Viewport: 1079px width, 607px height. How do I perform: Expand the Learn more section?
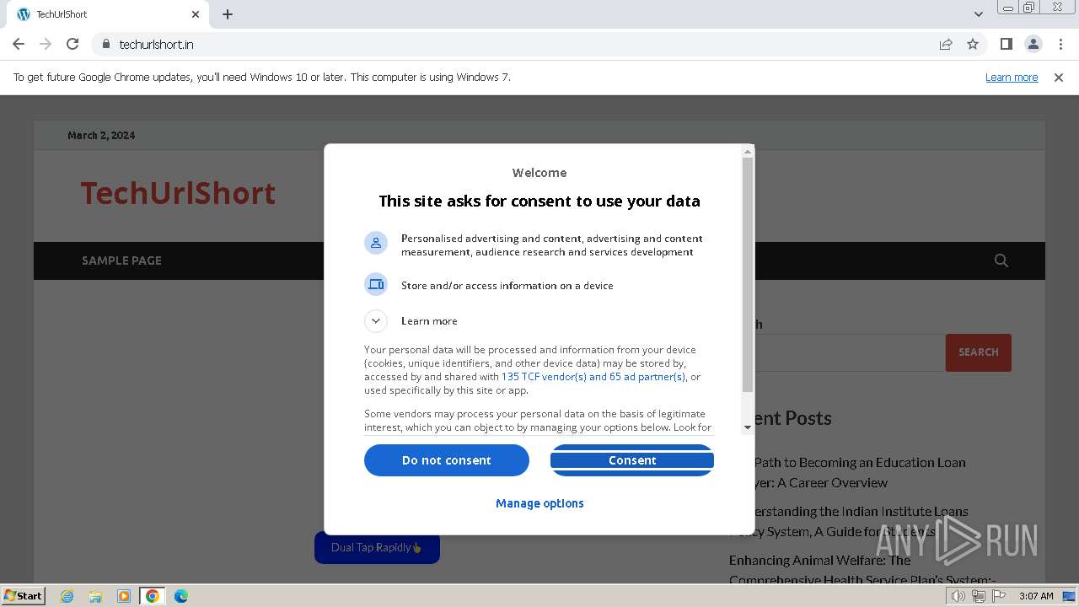click(x=376, y=320)
